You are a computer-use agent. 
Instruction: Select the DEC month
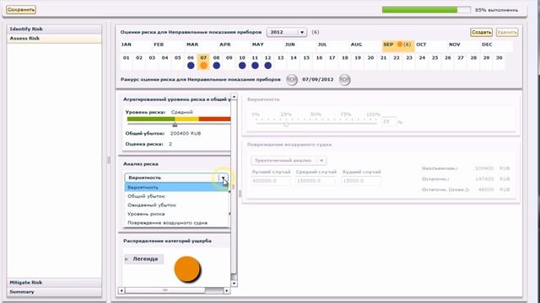(487, 45)
